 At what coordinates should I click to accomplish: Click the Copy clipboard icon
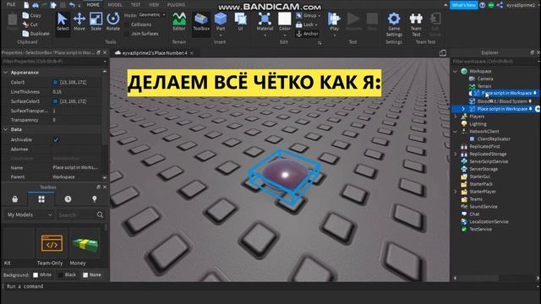pyautogui.click(x=25, y=15)
